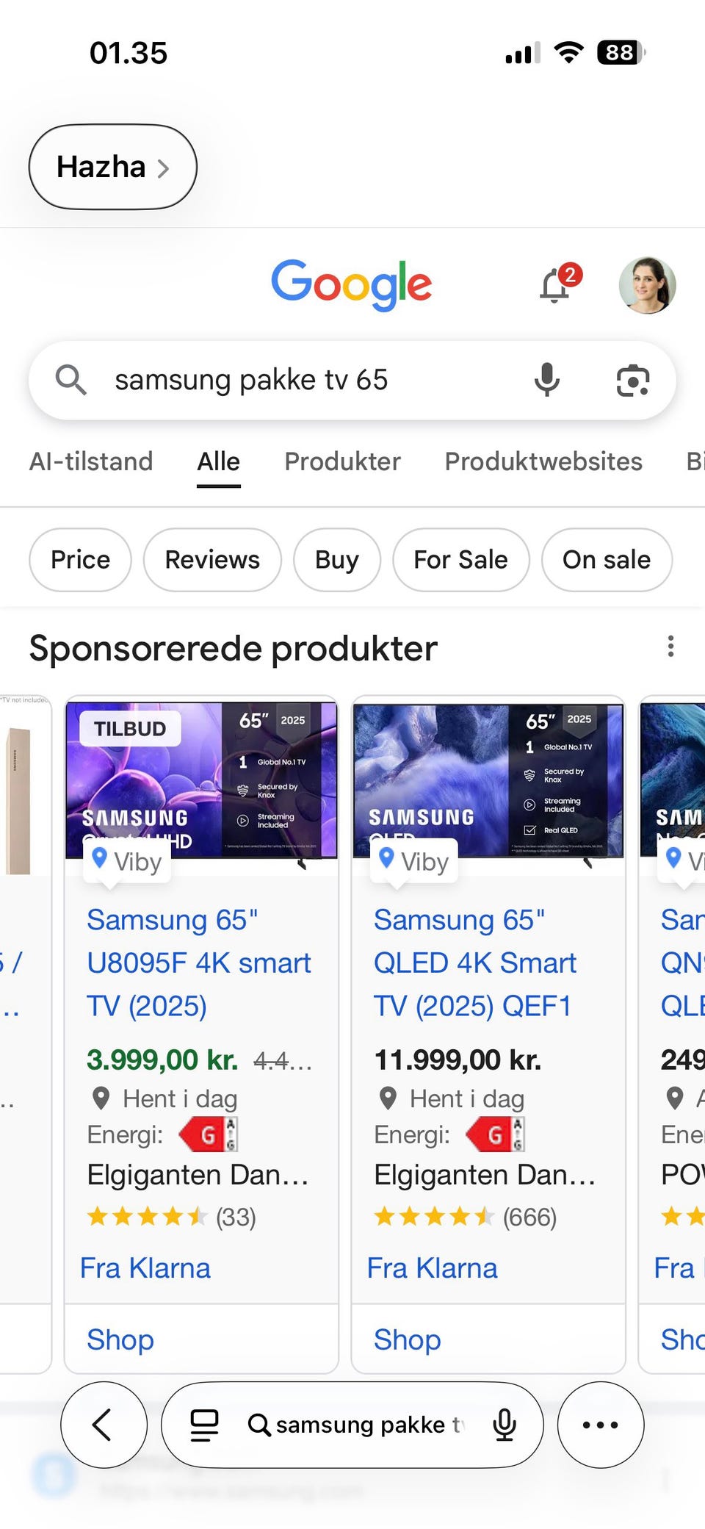705x1529 pixels.
Task: Open sponsored products options menu
Action: click(x=670, y=647)
